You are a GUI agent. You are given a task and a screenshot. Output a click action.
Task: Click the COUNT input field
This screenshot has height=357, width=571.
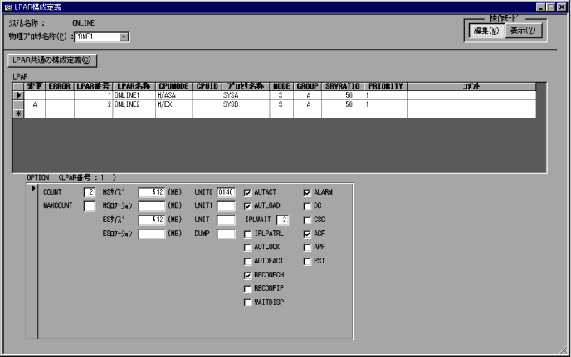coord(90,192)
